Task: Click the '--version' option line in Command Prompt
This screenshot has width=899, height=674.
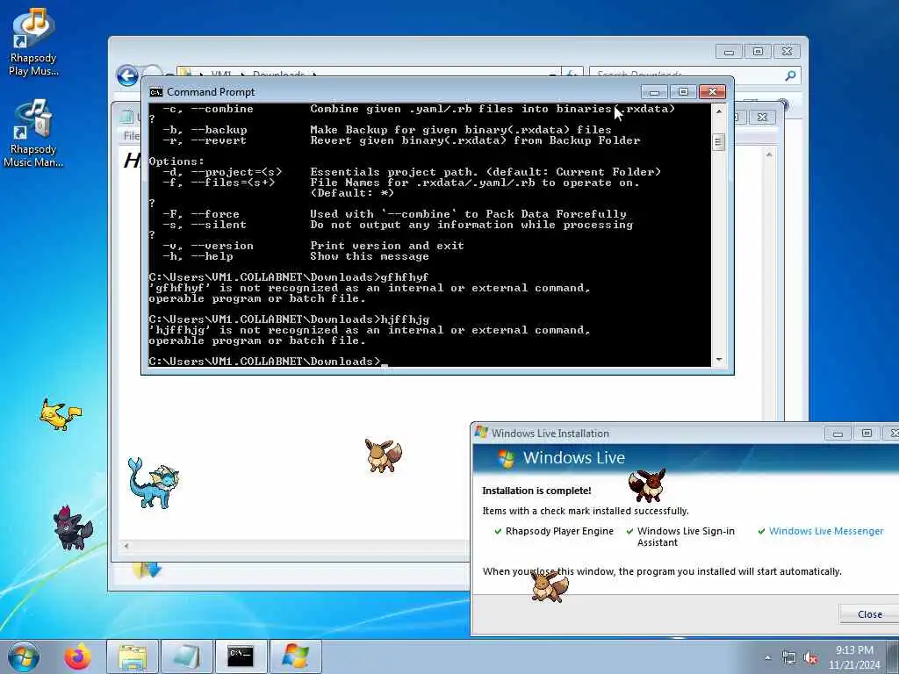Action: pos(313,246)
